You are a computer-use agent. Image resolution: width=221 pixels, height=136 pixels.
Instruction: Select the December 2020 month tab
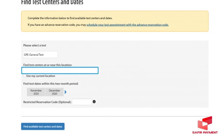(54, 92)
